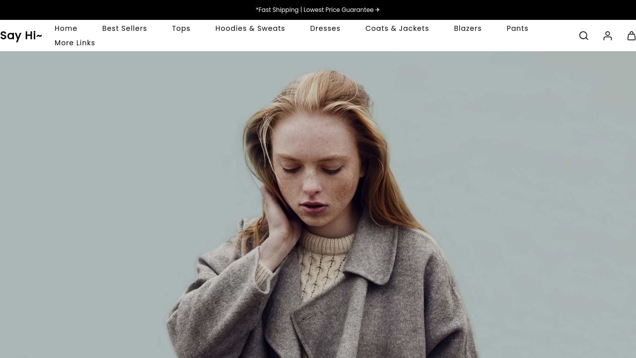Select the Tops menu item

tap(181, 28)
